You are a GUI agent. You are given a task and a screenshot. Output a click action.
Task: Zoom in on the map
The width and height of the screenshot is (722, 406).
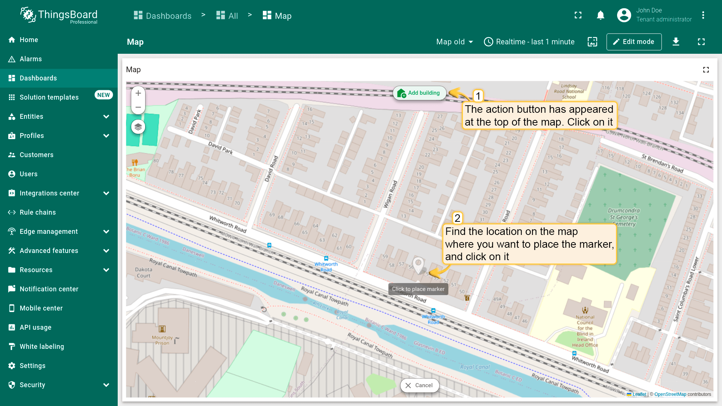138,93
